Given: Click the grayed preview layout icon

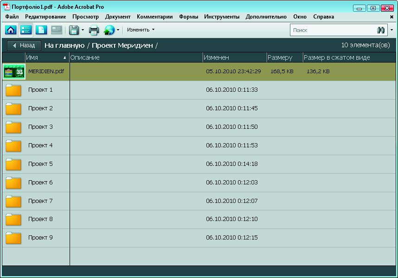Looking at the screenshot, I should point(56,30).
